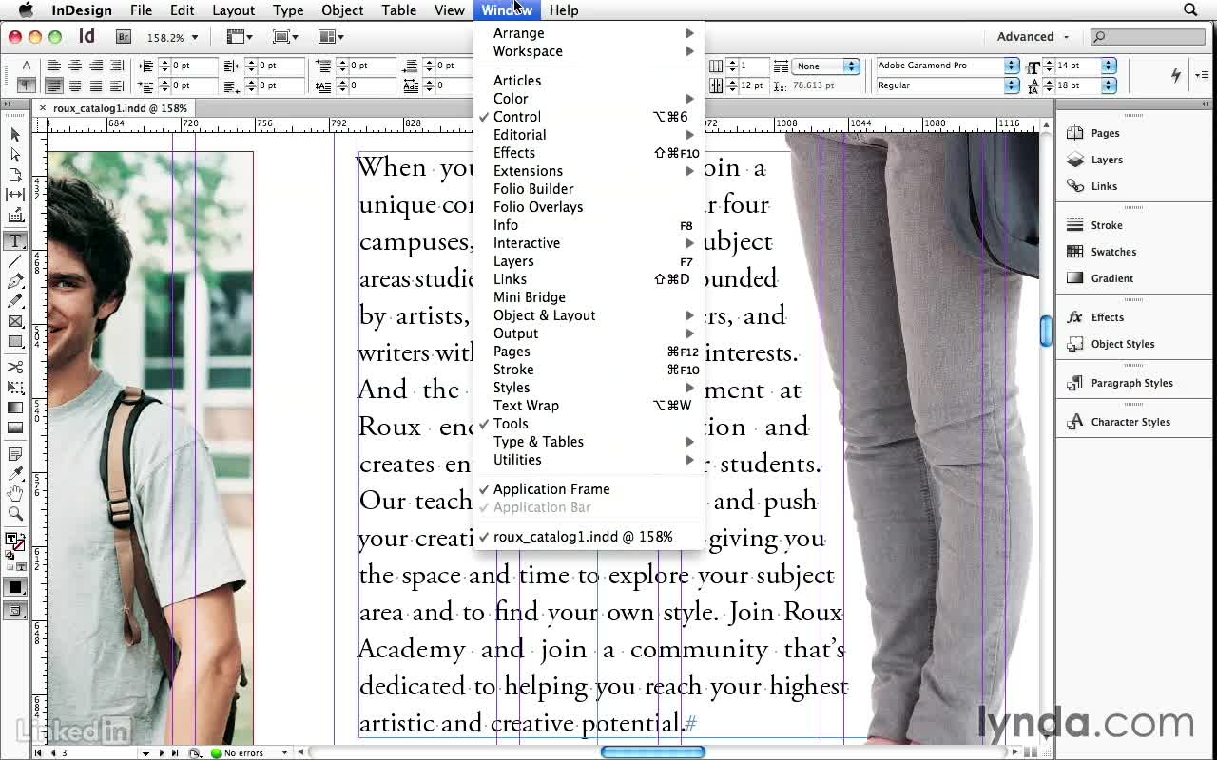Image resolution: width=1217 pixels, height=760 pixels.
Task: Open the Stroke panel
Action: pos(1107,225)
